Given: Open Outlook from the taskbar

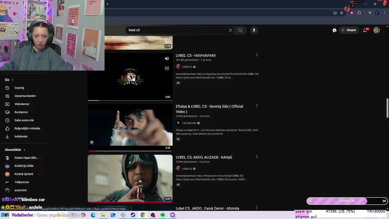Looking at the screenshot, I should [x=113, y=215].
